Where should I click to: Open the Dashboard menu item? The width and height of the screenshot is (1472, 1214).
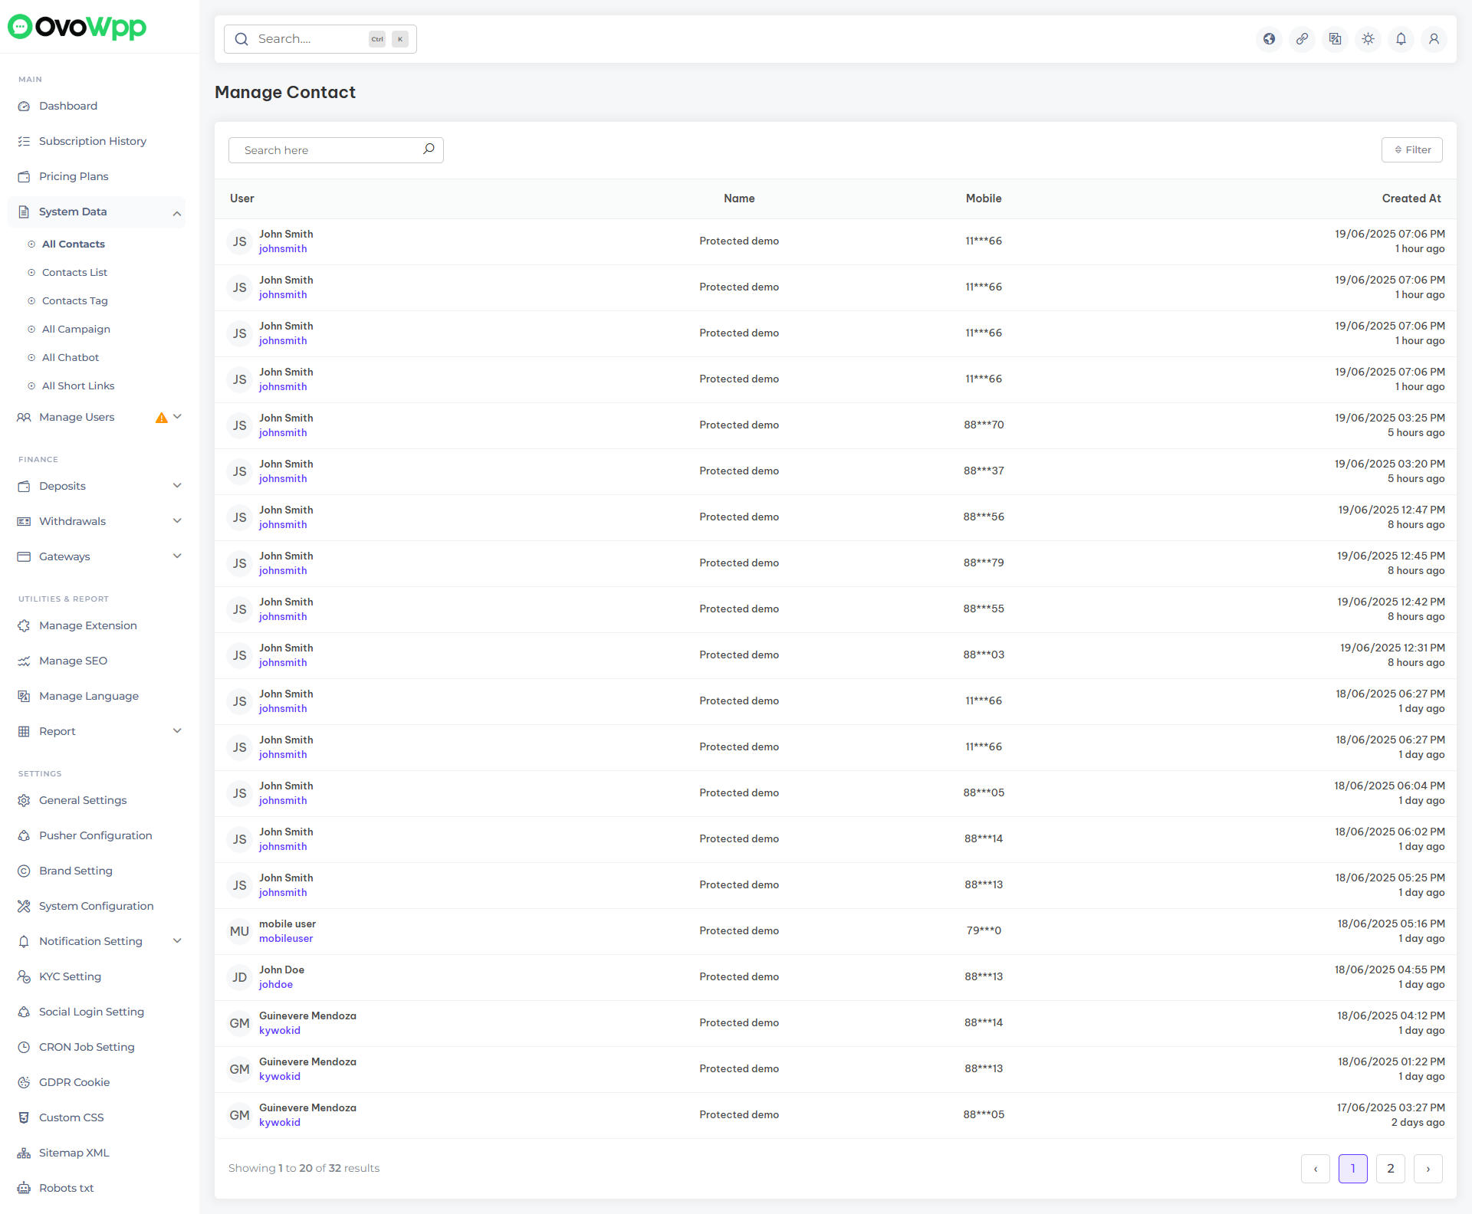68,106
